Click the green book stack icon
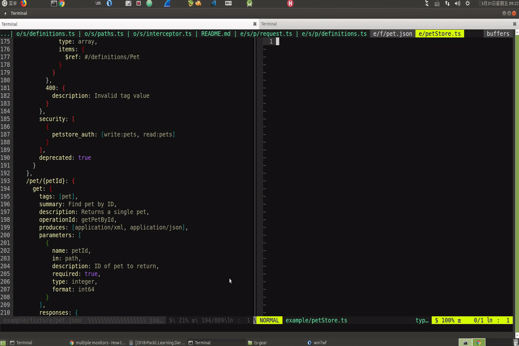Viewport: 519px width, 346px height. pyautogui.click(x=190, y=3)
